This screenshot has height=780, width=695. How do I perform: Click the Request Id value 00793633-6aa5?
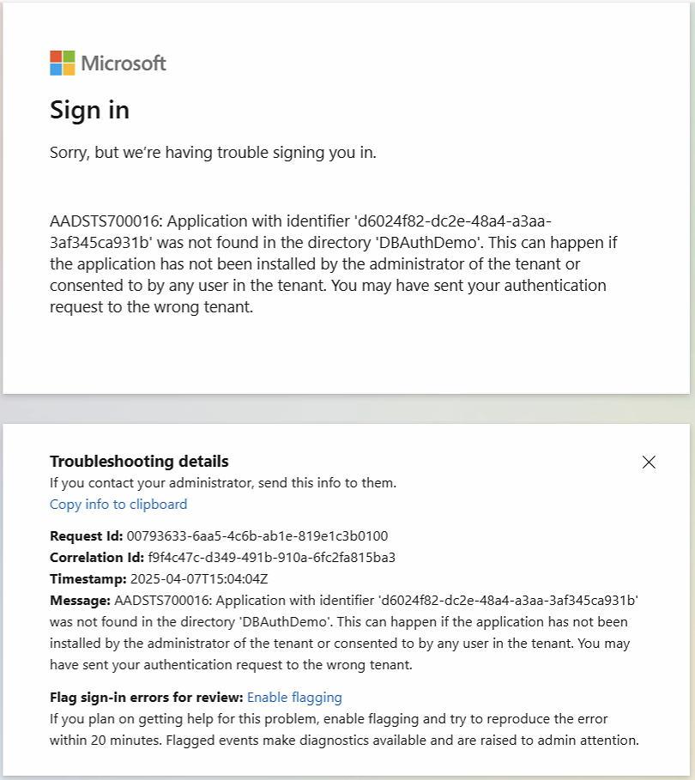[x=257, y=536]
